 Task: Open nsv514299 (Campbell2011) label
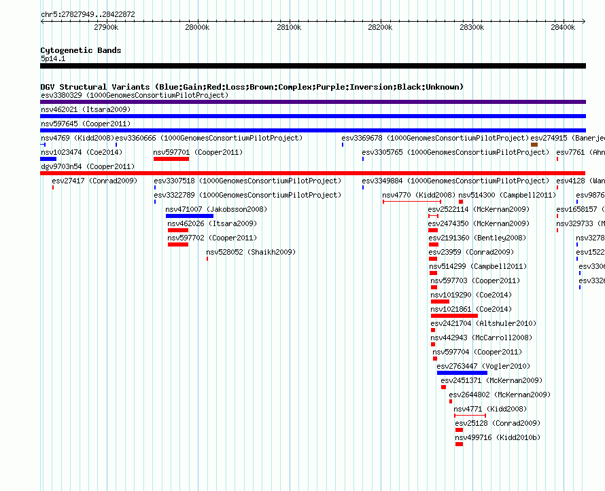(478, 266)
